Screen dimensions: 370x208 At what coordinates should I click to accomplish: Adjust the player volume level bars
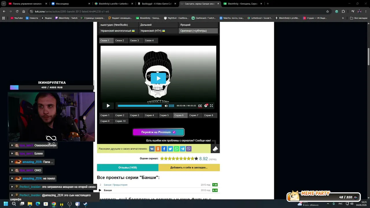click(171, 106)
